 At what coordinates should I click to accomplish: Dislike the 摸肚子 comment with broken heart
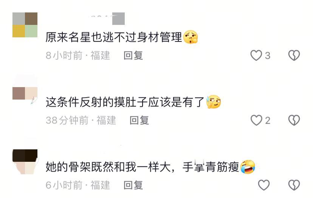click(x=294, y=120)
